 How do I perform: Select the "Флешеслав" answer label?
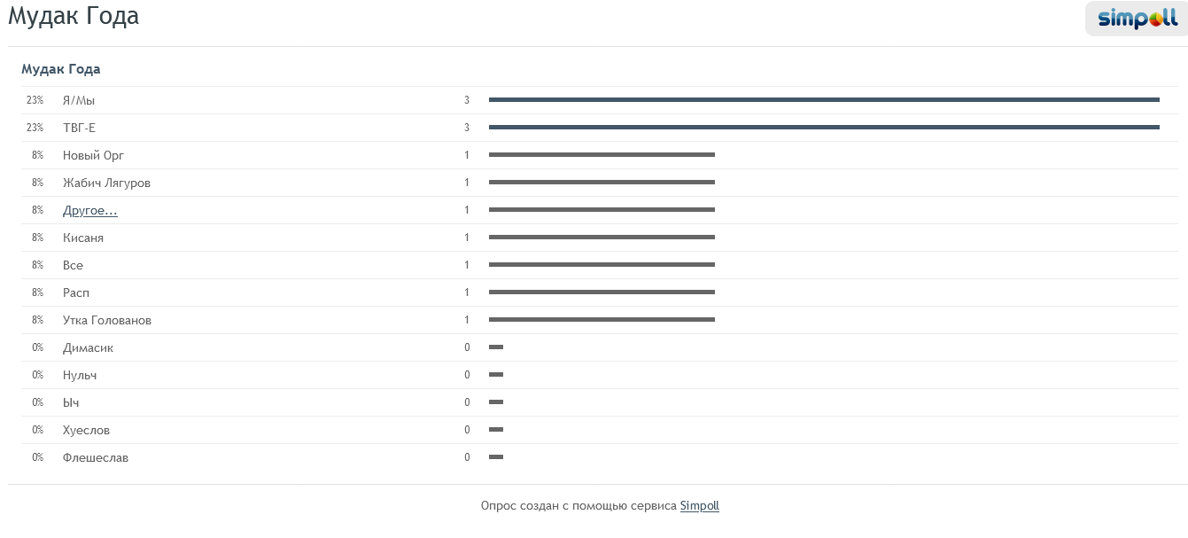click(96, 458)
